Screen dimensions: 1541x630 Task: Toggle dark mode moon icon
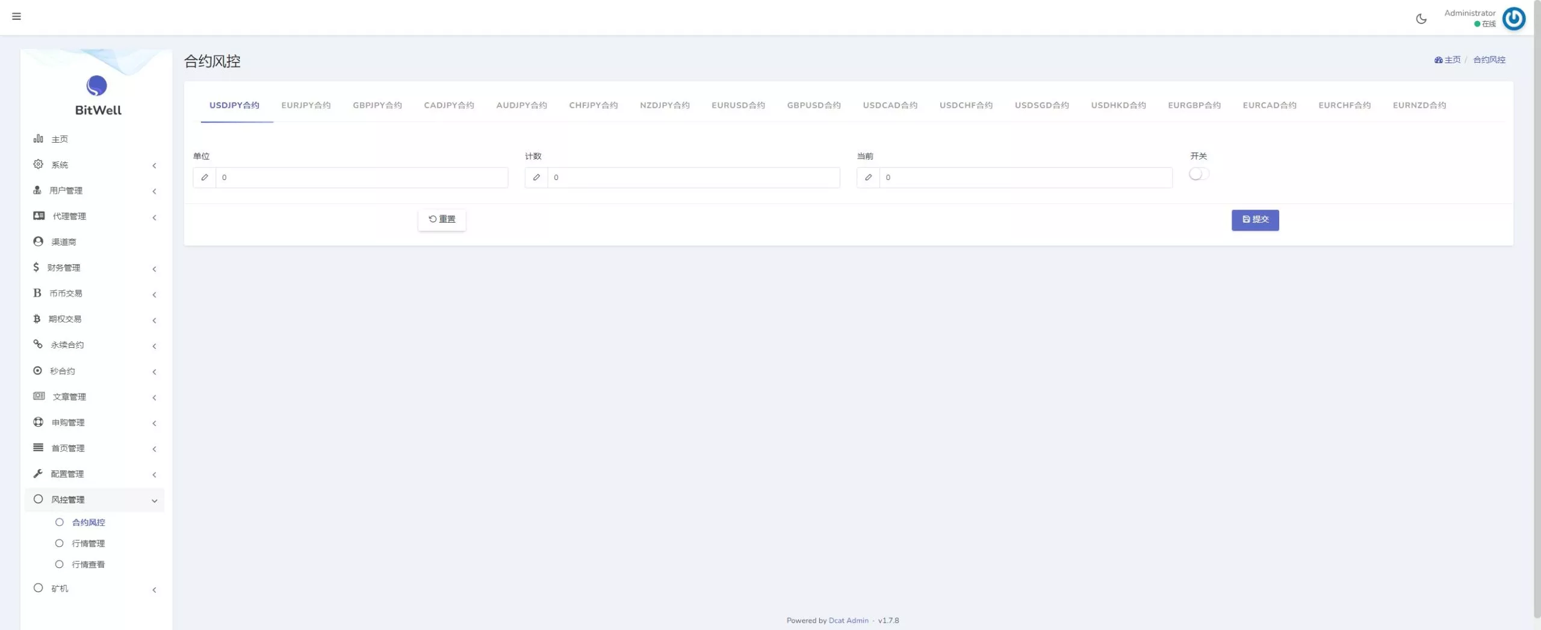1421,19
